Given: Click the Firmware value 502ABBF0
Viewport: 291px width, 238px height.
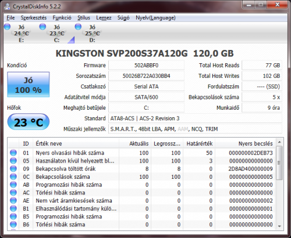Looking at the screenshot, I should [146, 66].
